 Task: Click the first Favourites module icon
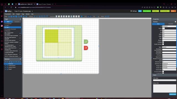[56, 16]
